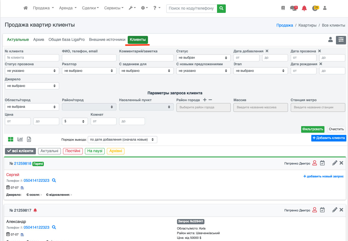The height and width of the screenshot is (241, 348).
Task: Toggle the 'Актуальні' client filter
Action: click(x=49, y=151)
